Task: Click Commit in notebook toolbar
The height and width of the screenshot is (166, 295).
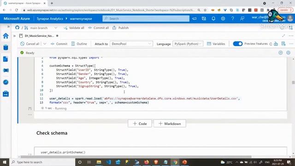Action: (59, 44)
